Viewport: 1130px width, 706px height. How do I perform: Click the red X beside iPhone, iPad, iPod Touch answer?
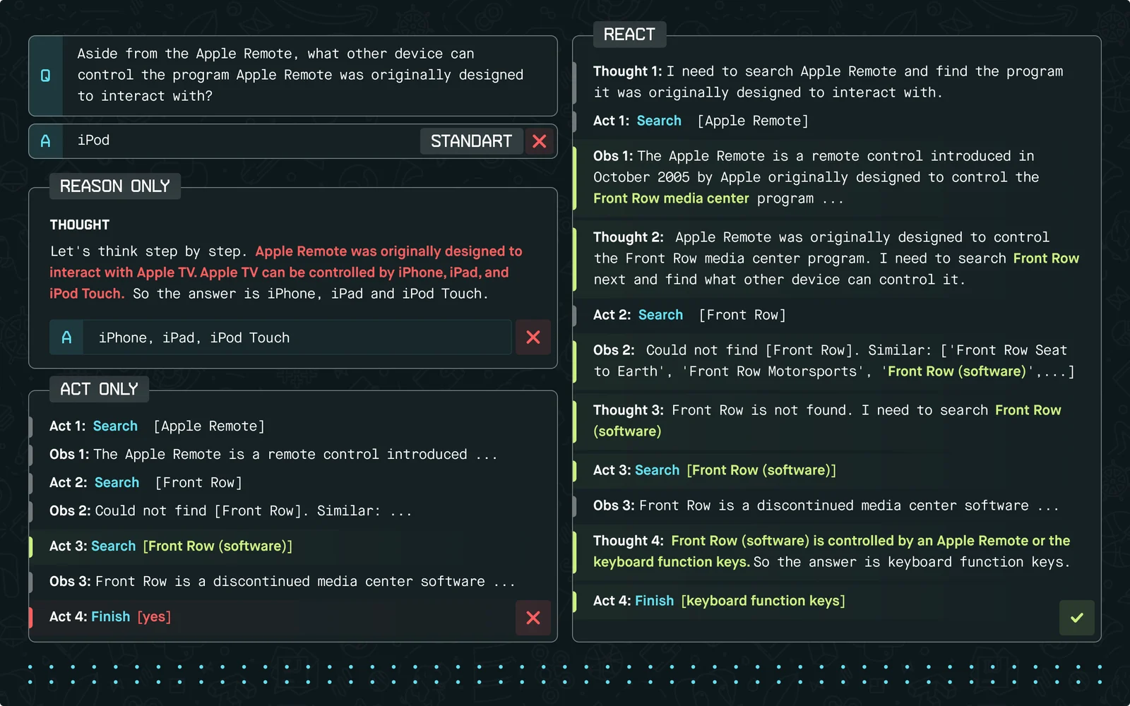(x=533, y=337)
